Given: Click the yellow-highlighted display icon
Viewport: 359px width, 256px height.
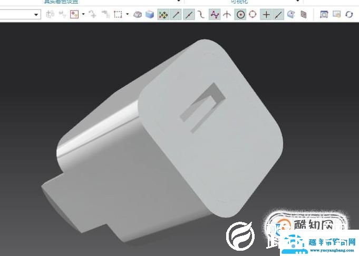Looking at the screenshot, I should (336, 14).
